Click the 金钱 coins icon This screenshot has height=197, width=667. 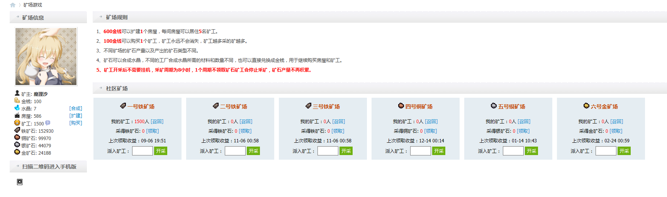(17, 100)
